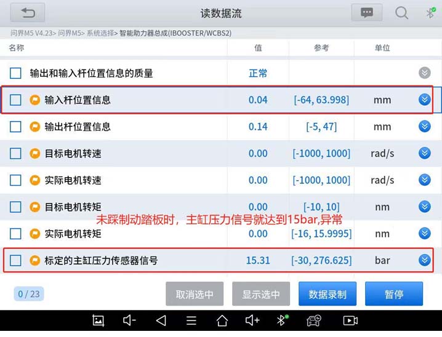Open the gallery icon in bottom bar
This screenshot has width=442, height=337.
98,320
